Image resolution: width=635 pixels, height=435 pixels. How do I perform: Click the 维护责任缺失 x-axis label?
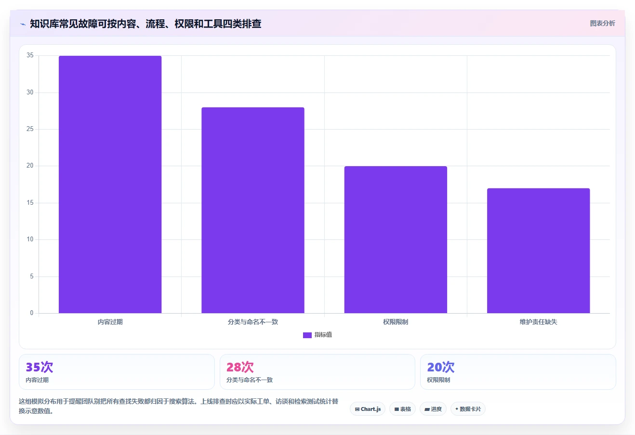[x=538, y=322]
